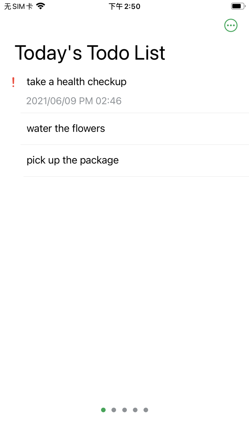Open 'take a health checkup' task details

[76, 82]
